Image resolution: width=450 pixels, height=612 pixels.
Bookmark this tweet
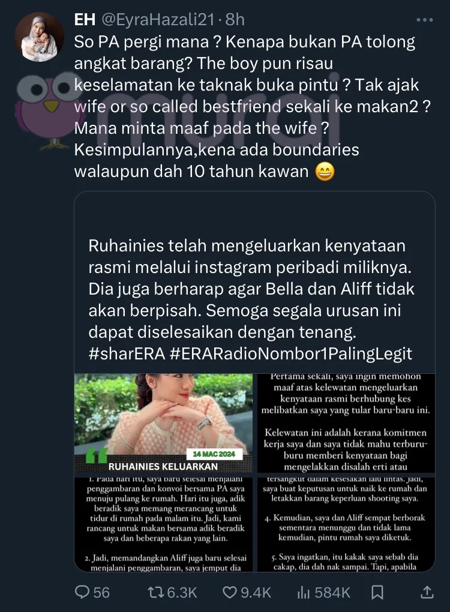(x=377, y=592)
